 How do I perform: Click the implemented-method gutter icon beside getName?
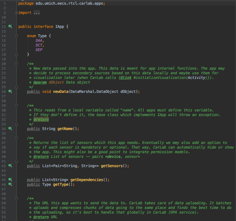coord(10,128)
